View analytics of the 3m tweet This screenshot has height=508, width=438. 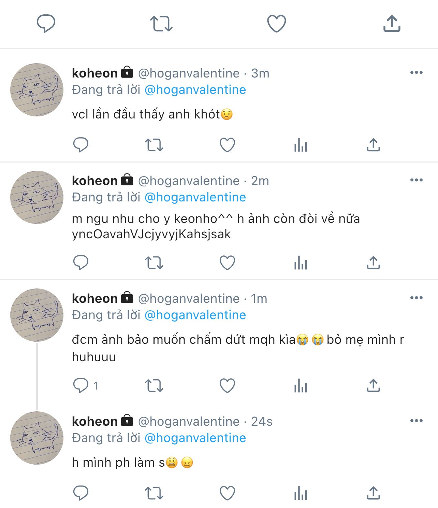pos(301,145)
